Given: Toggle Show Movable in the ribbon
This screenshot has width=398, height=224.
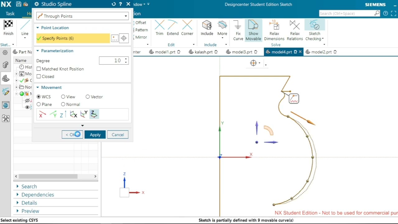Looking at the screenshot, I should (253, 30).
